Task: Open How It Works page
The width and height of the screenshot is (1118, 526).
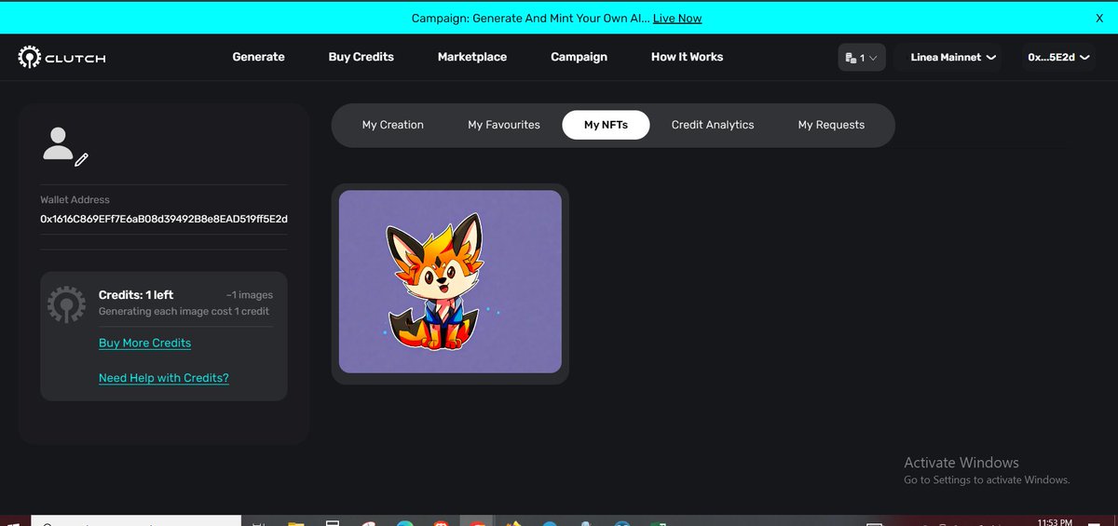Action: coord(687,57)
